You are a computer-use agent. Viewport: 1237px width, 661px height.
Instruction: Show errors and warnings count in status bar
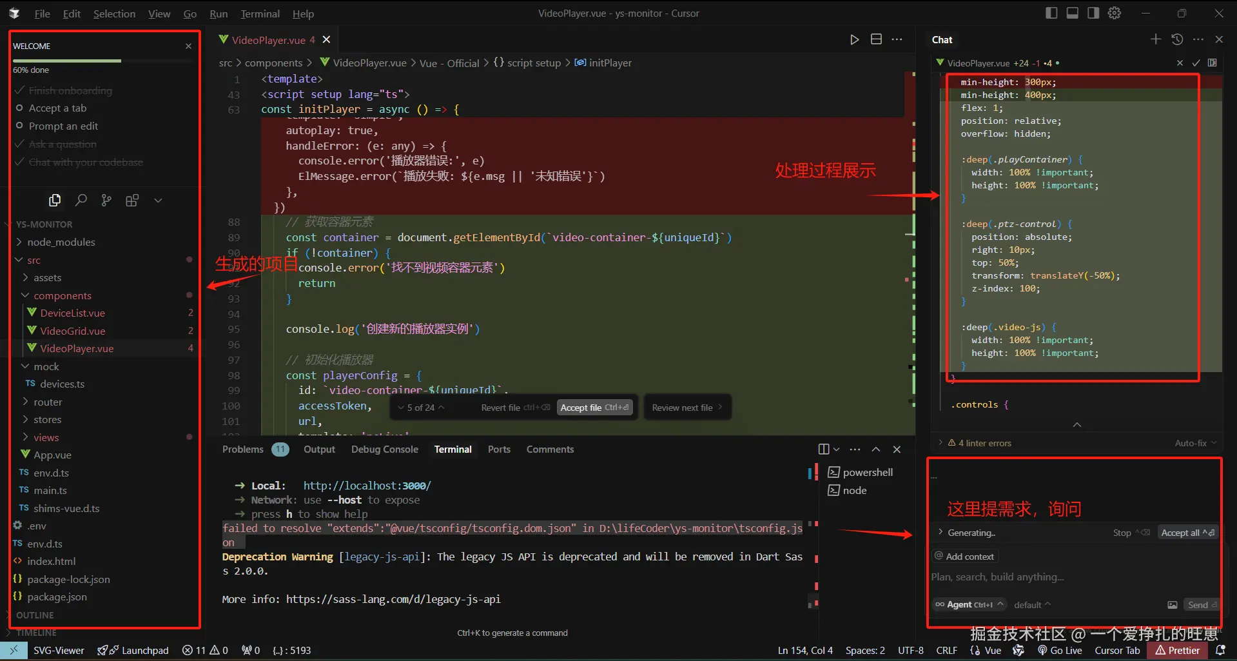click(205, 650)
